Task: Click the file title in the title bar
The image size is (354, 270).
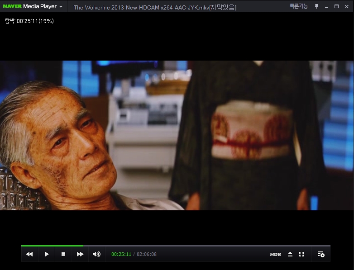Action: click(155, 7)
